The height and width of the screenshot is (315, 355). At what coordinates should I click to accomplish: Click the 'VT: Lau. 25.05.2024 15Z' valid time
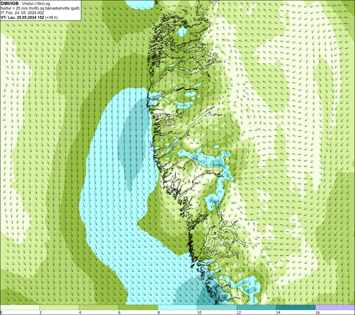coord(22,17)
